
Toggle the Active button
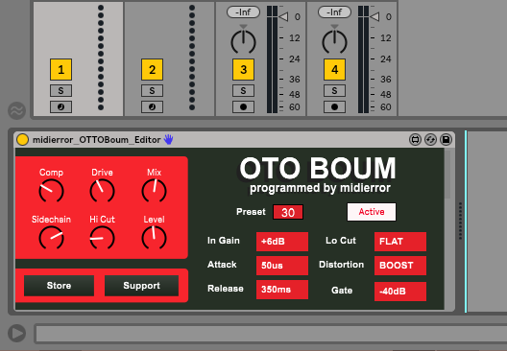[372, 212]
